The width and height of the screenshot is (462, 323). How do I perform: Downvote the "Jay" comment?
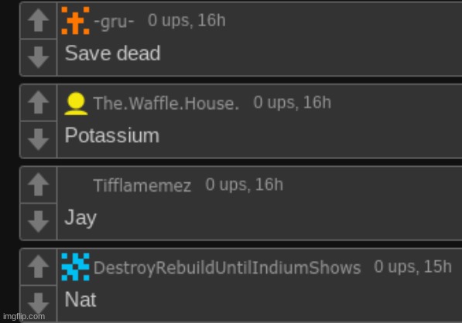[38, 222]
